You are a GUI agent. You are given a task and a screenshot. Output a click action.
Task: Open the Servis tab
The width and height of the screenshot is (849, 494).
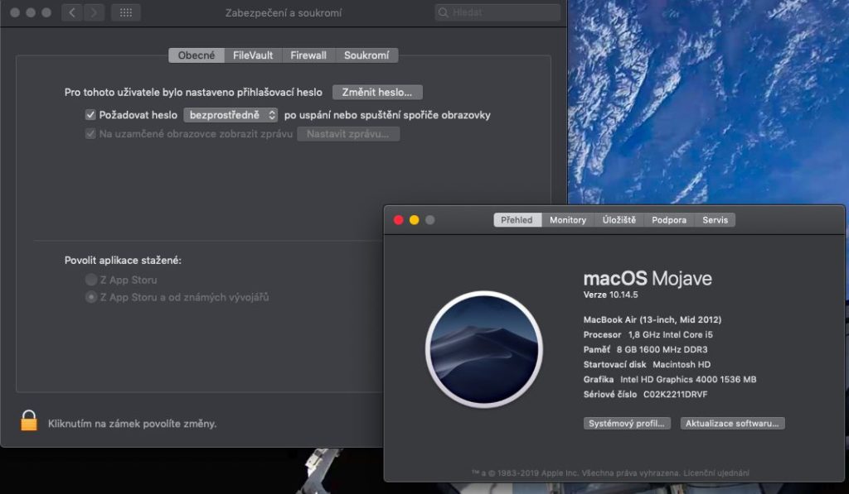[x=716, y=220]
